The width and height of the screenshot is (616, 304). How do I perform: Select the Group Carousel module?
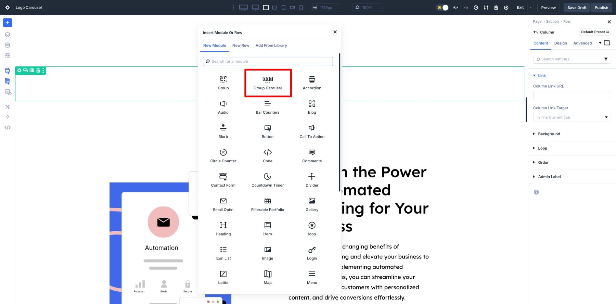[x=268, y=83]
